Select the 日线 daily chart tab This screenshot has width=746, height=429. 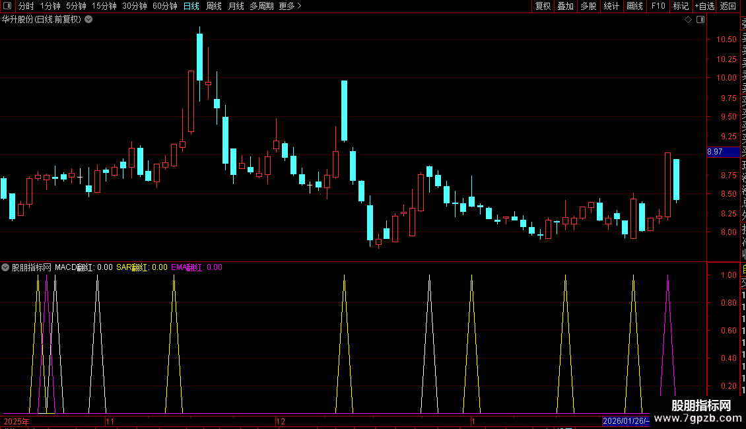[x=191, y=6]
